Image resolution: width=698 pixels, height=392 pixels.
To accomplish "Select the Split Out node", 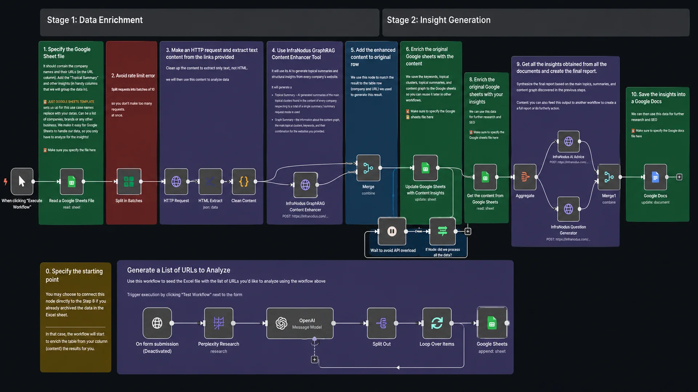I will 381,323.
